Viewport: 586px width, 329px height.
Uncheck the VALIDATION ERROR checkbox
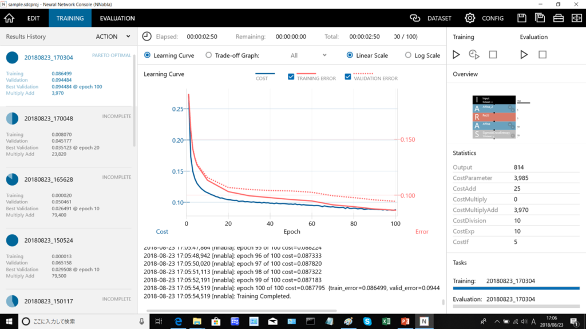(x=348, y=77)
